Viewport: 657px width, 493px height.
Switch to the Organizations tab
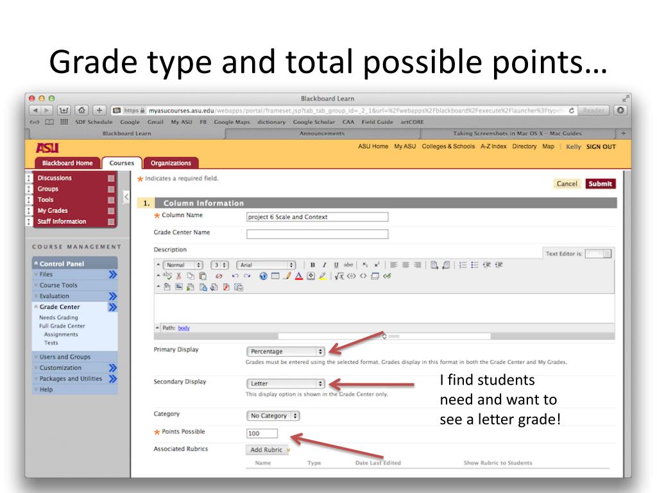(x=171, y=163)
